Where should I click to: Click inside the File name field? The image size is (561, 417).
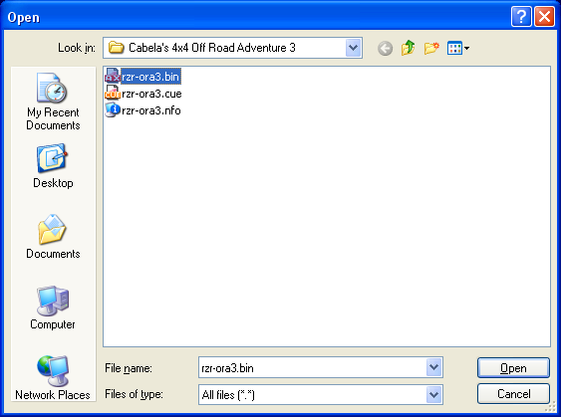tap(312, 367)
